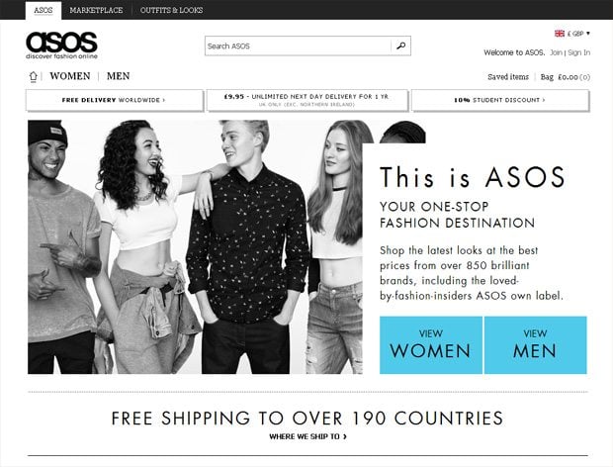Click the Sign In link
This screenshot has width=613, height=467.
(579, 52)
